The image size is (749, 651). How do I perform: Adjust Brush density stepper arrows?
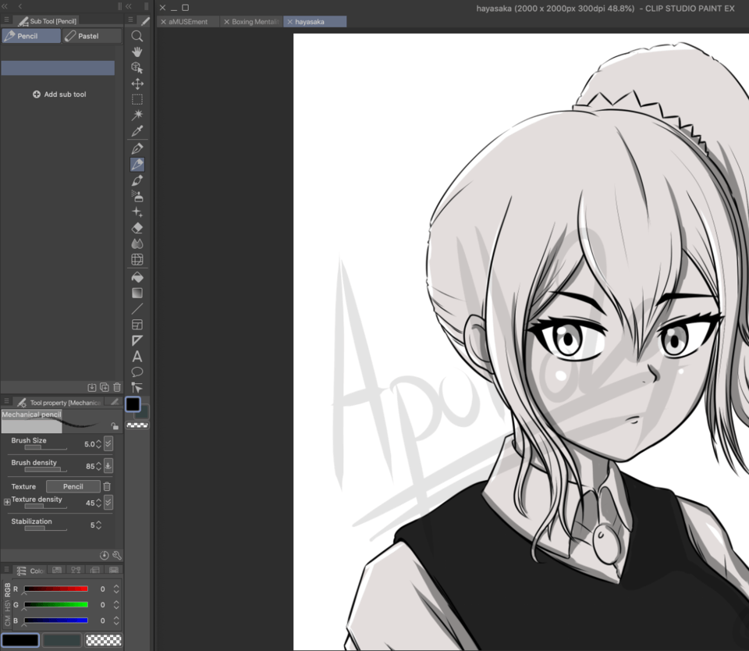pos(98,466)
